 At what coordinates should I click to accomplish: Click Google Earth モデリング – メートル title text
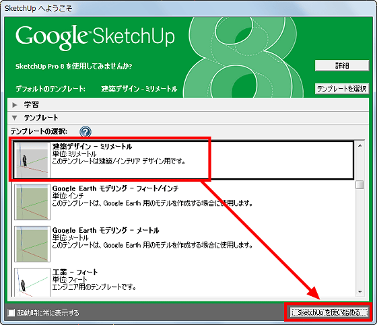(106, 230)
